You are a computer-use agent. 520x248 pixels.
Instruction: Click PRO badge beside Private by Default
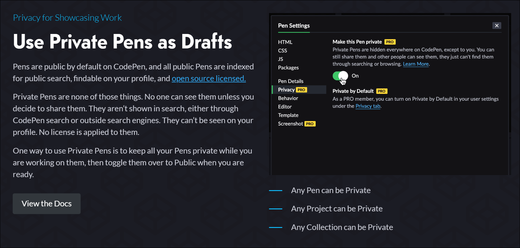tap(382, 91)
